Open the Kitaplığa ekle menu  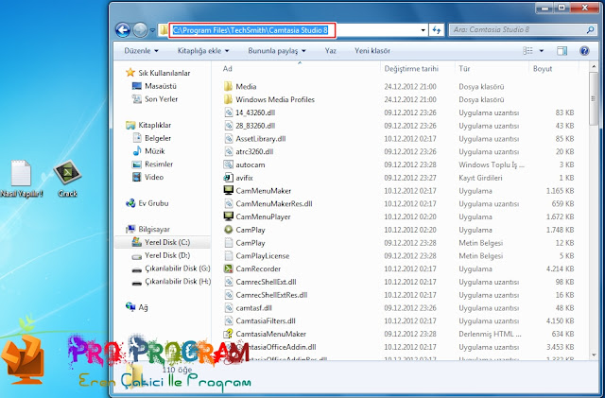(x=203, y=50)
